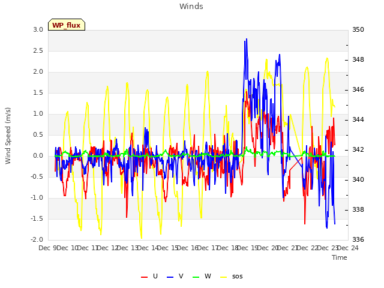Image resolution: width=384 pixels, height=288 pixels.
Task: Click the blue V legend swatch
Action: (170, 277)
